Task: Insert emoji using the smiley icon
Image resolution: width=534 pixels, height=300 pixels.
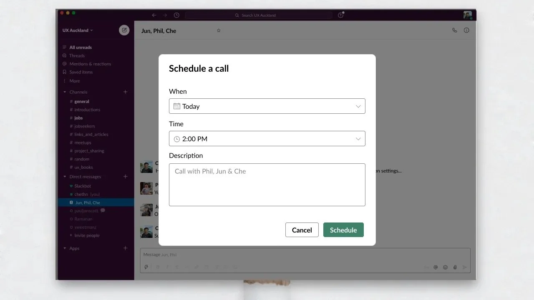Action: [445, 267]
